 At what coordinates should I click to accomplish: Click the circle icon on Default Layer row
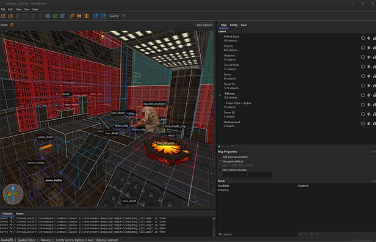[x=363, y=38]
